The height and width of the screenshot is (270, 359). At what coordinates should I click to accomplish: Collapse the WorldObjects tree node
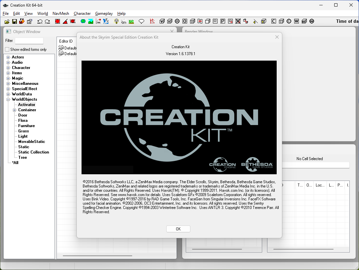click(8, 99)
